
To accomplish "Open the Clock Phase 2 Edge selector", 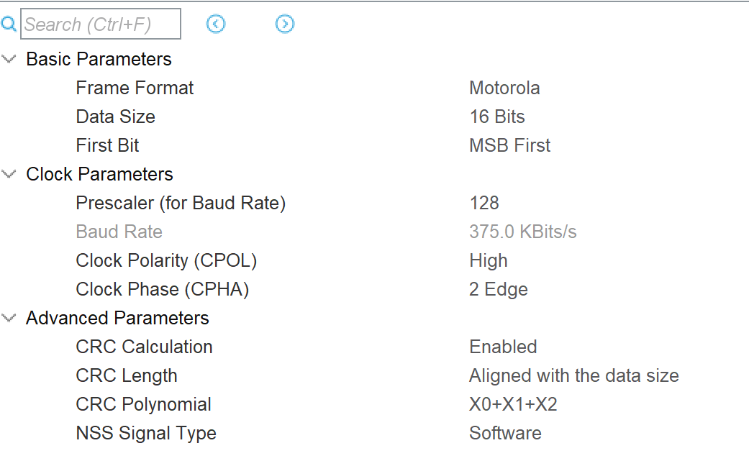I will (499, 289).
